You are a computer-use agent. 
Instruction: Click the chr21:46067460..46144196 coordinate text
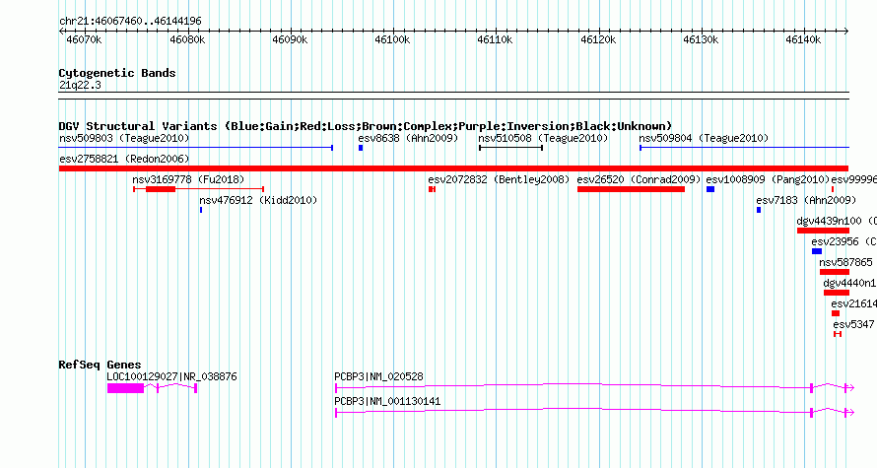click(x=130, y=21)
